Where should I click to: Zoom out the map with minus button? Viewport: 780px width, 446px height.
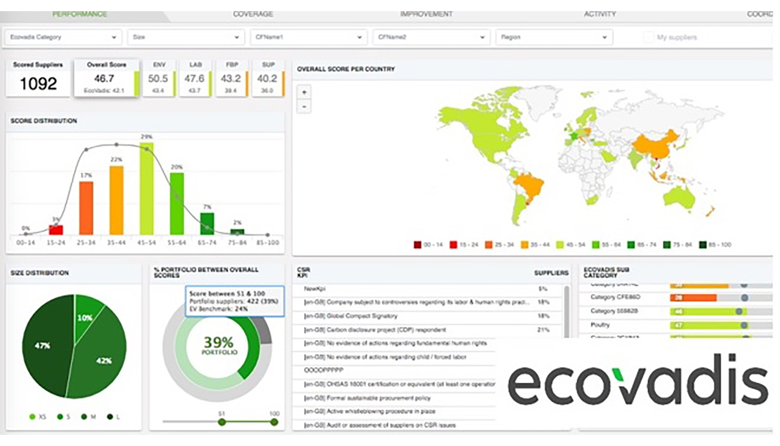304,107
